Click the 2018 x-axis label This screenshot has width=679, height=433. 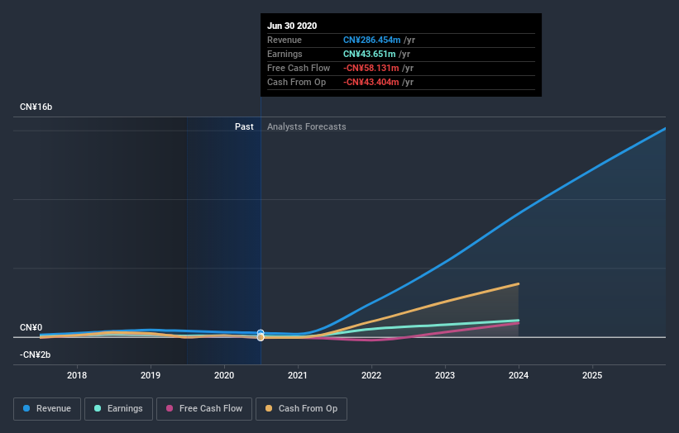tap(77, 375)
